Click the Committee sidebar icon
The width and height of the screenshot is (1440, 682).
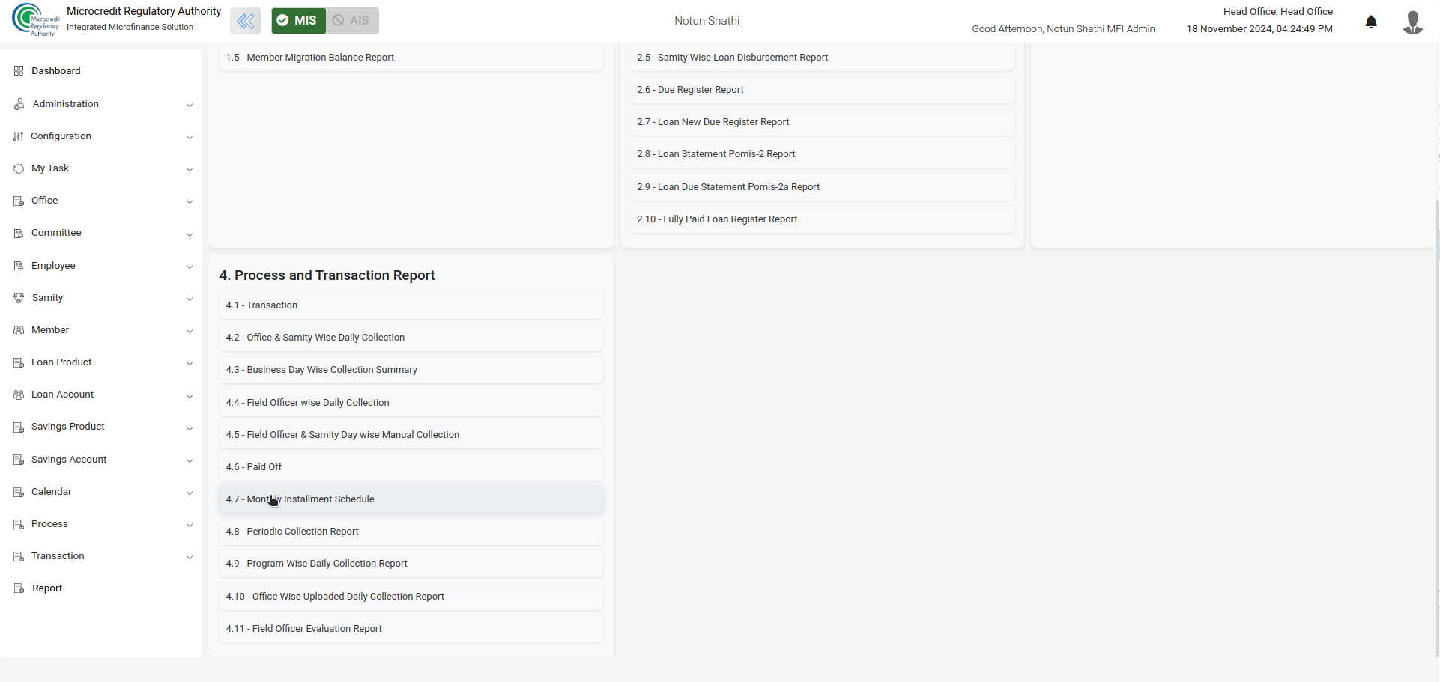coord(19,233)
